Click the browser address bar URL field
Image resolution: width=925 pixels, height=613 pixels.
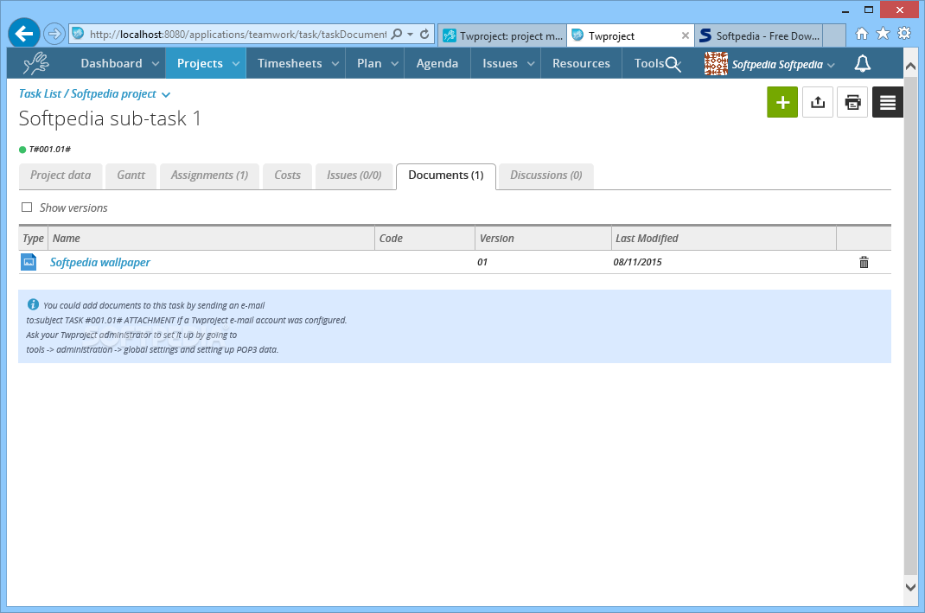[238, 35]
